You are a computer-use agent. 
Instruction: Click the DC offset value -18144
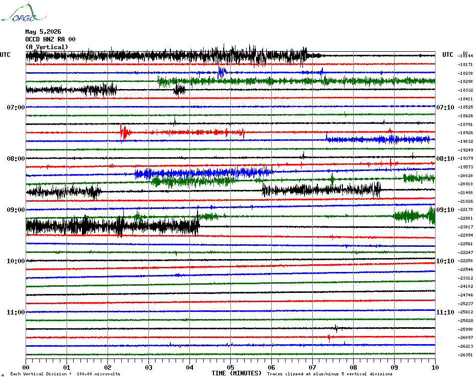point(465,56)
